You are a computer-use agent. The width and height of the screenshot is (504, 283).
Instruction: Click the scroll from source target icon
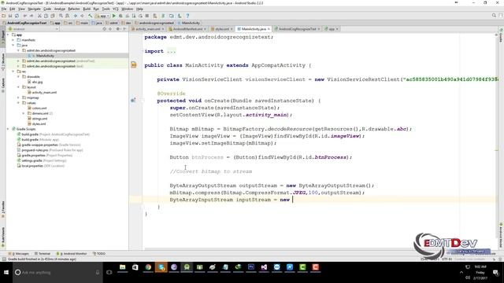(104, 29)
